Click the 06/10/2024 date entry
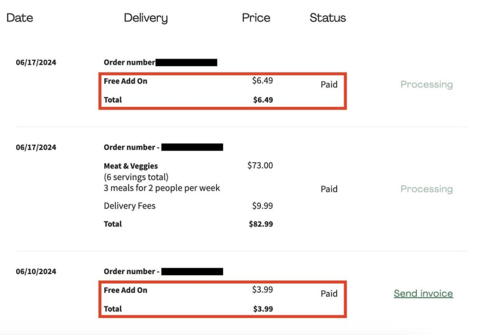 pos(36,271)
